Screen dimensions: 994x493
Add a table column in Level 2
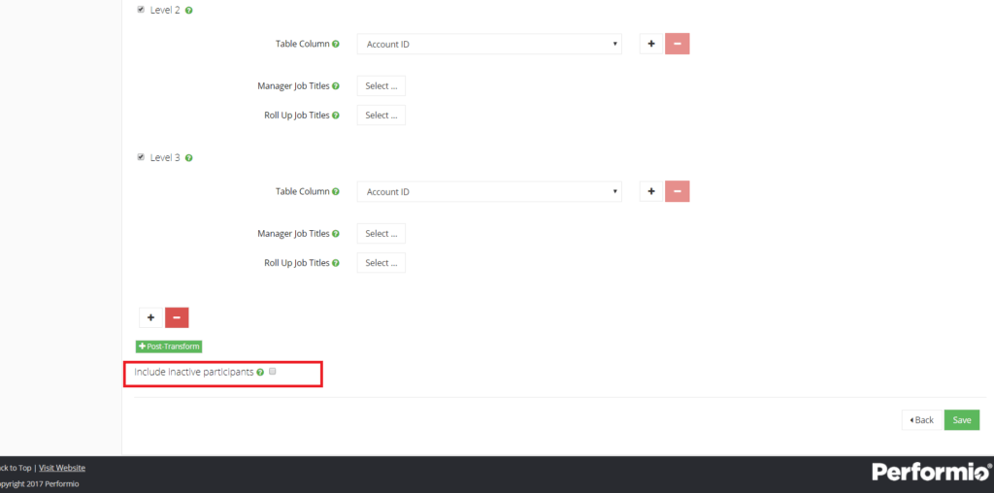(x=651, y=44)
